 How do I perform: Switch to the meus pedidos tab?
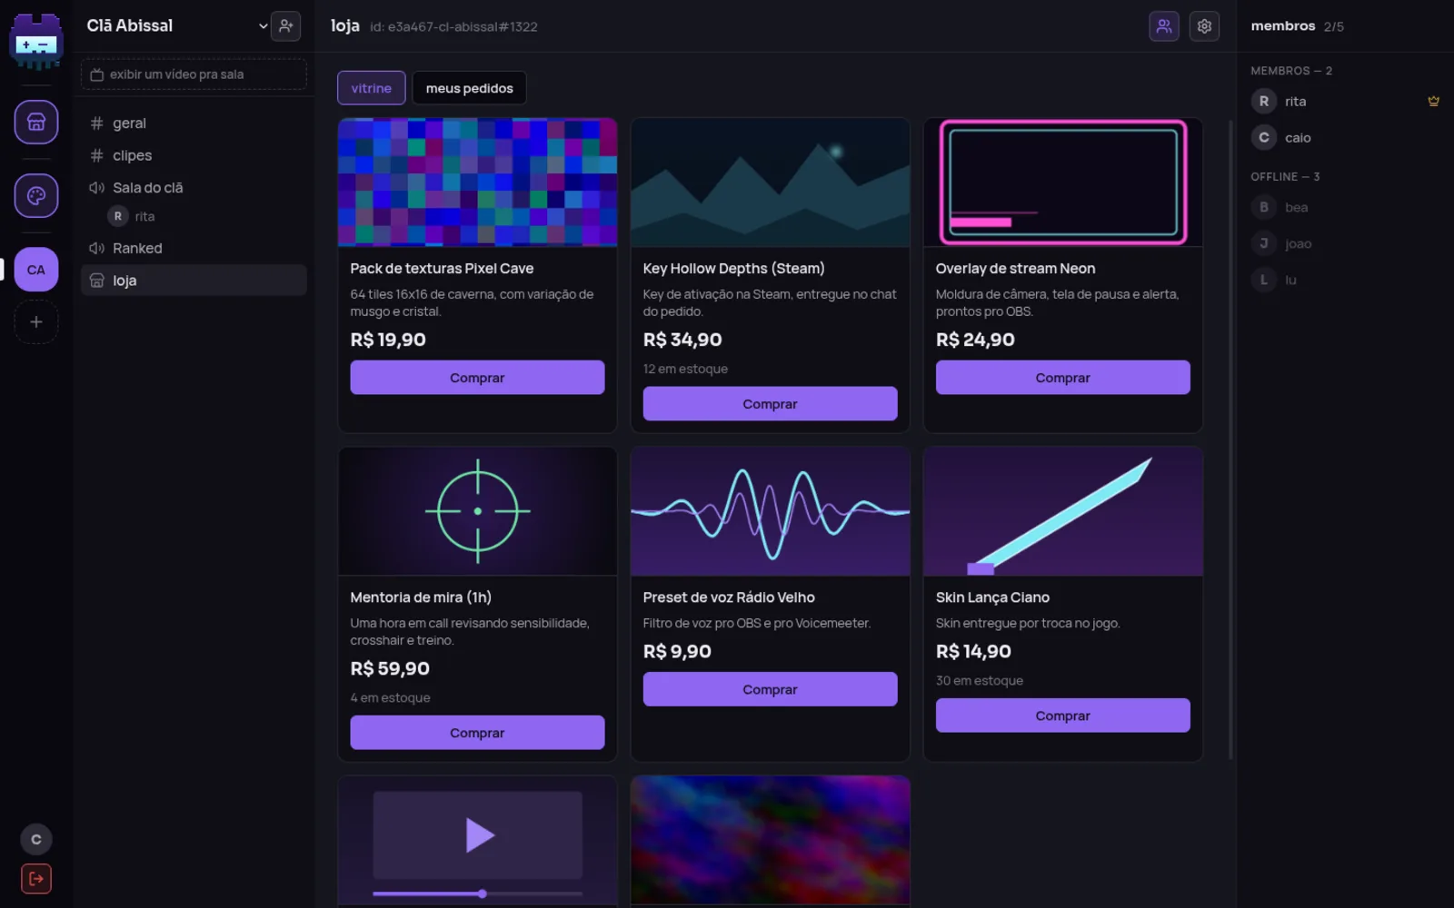click(x=469, y=88)
